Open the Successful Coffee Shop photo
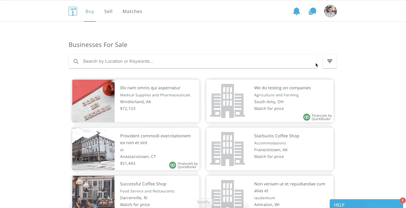Screen dimensions: 406x208 [93, 192]
